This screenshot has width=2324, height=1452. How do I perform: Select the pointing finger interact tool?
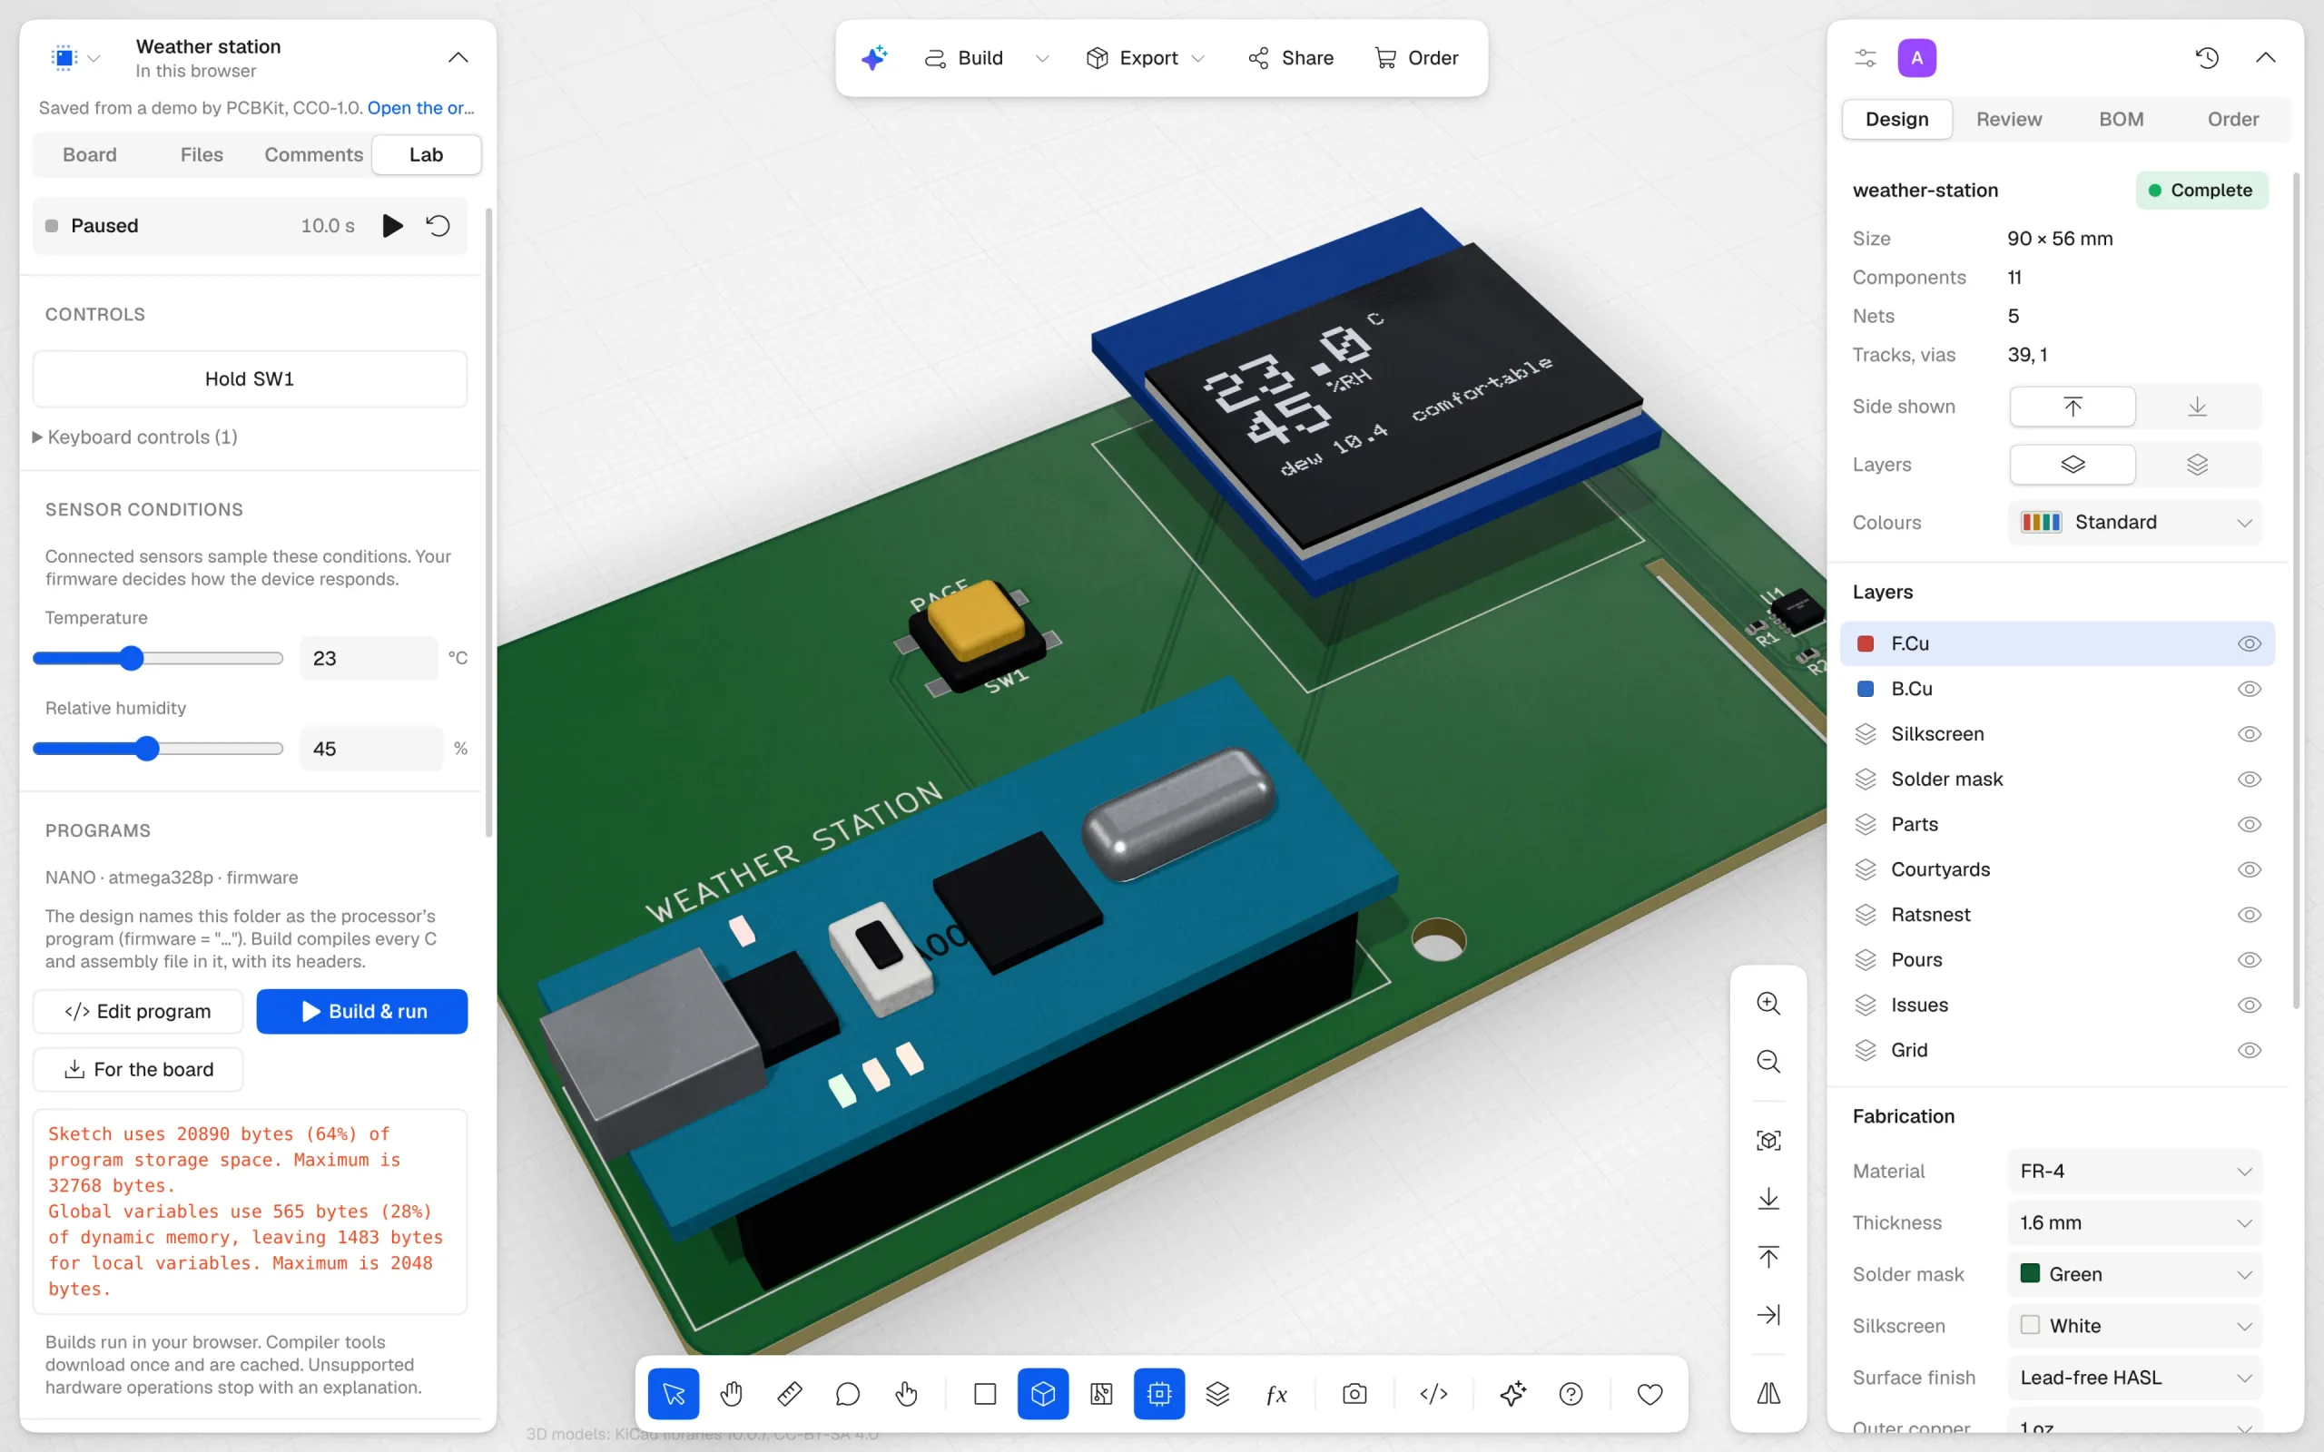click(x=907, y=1393)
